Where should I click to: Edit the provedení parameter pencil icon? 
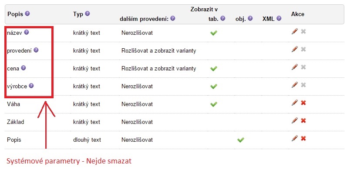coord(295,50)
